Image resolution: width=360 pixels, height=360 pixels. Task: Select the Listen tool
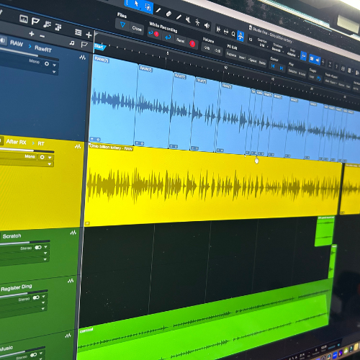click(x=207, y=25)
